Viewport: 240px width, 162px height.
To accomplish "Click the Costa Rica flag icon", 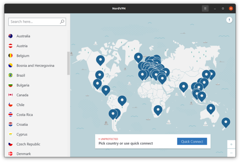I will [11, 115].
